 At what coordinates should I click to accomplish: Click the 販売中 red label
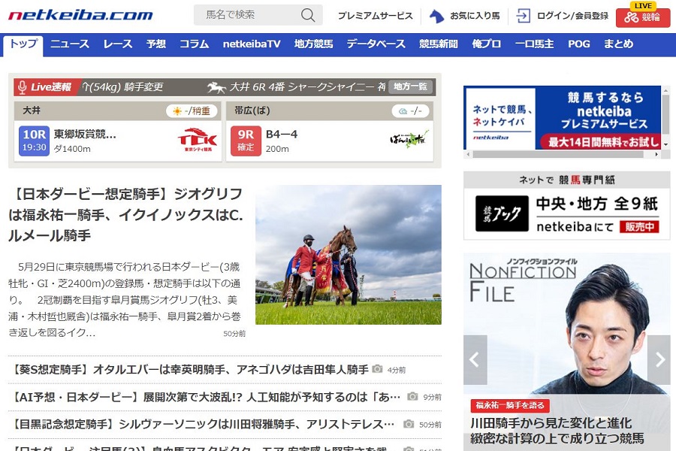[x=639, y=226]
